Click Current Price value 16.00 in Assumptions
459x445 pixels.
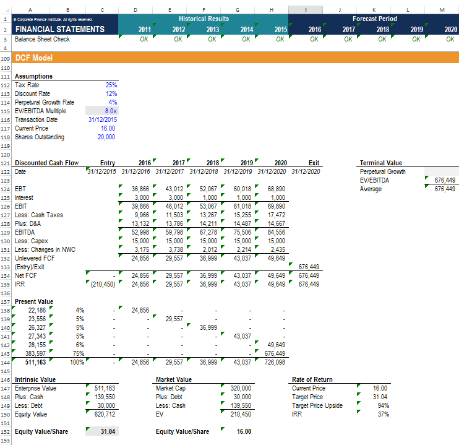[108, 128]
